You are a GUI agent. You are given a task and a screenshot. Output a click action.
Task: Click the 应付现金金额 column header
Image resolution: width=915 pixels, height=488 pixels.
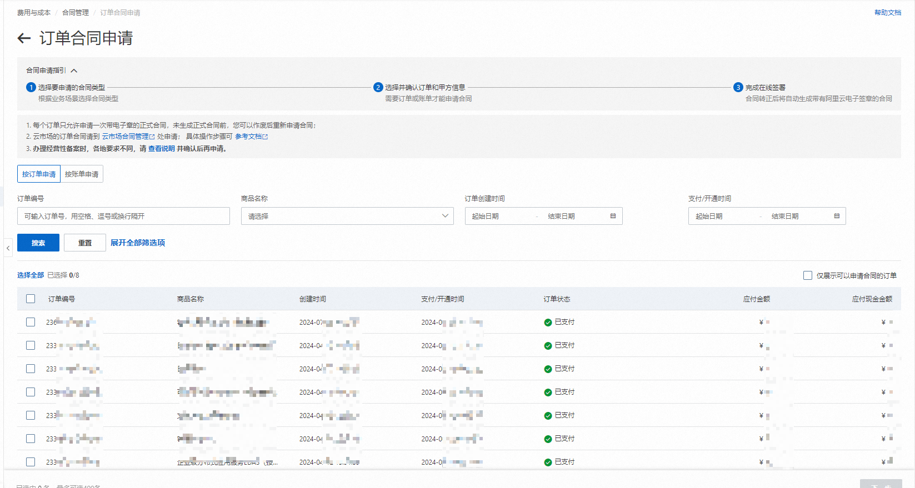(x=872, y=299)
